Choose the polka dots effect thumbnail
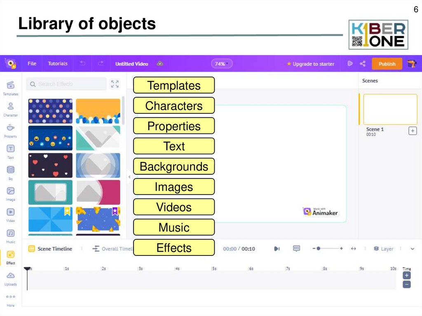422x316 pixels. (x=50, y=111)
